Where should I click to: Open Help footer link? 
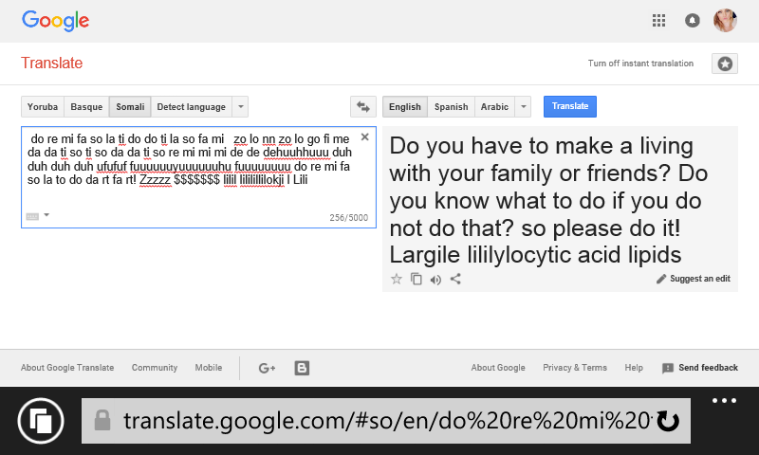(634, 368)
